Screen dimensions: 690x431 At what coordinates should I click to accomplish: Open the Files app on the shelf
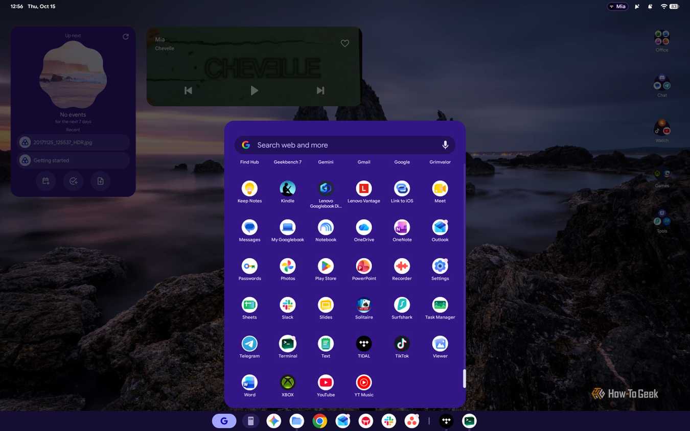297,421
